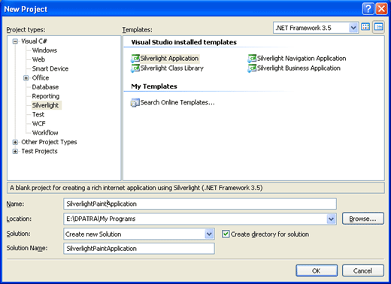Select Workflow project type
The width and height of the screenshot is (391, 284).
(x=45, y=133)
